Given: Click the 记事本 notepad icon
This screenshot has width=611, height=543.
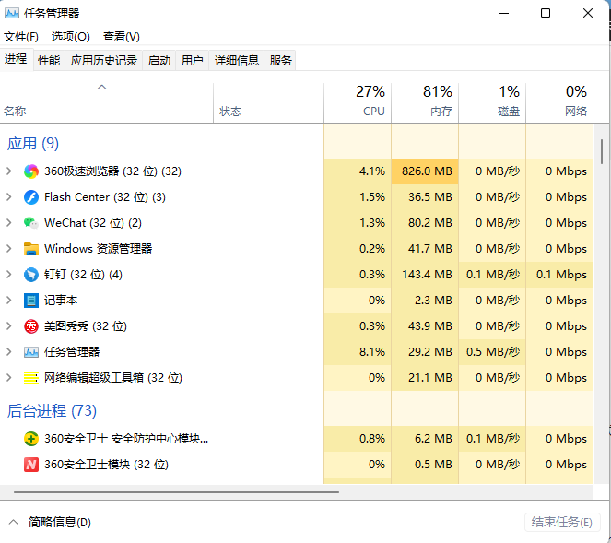Looking at the screenshot, I should pos(31,301).
